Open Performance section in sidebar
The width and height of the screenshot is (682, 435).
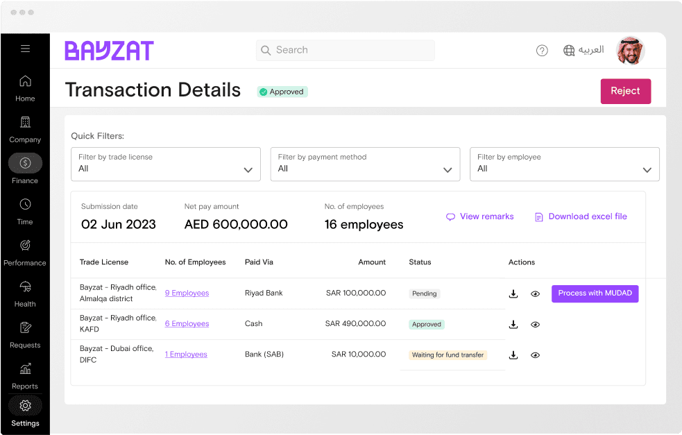pyautogui.click(x=25, y=252)
